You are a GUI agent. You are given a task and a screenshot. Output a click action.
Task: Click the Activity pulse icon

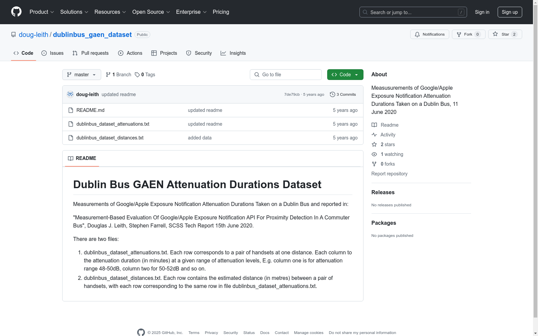(374, 135)
